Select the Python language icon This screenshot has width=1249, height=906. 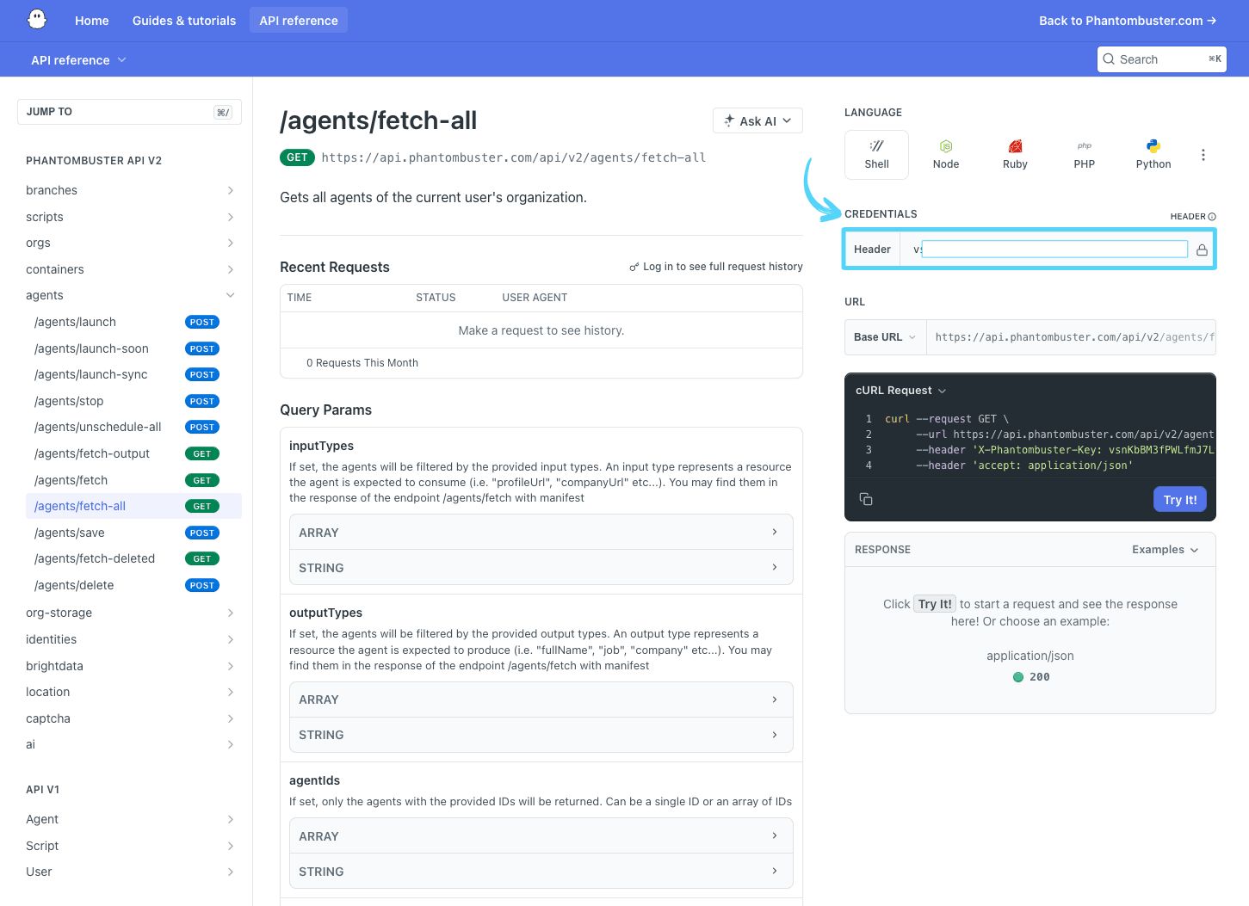(1153, 146)
